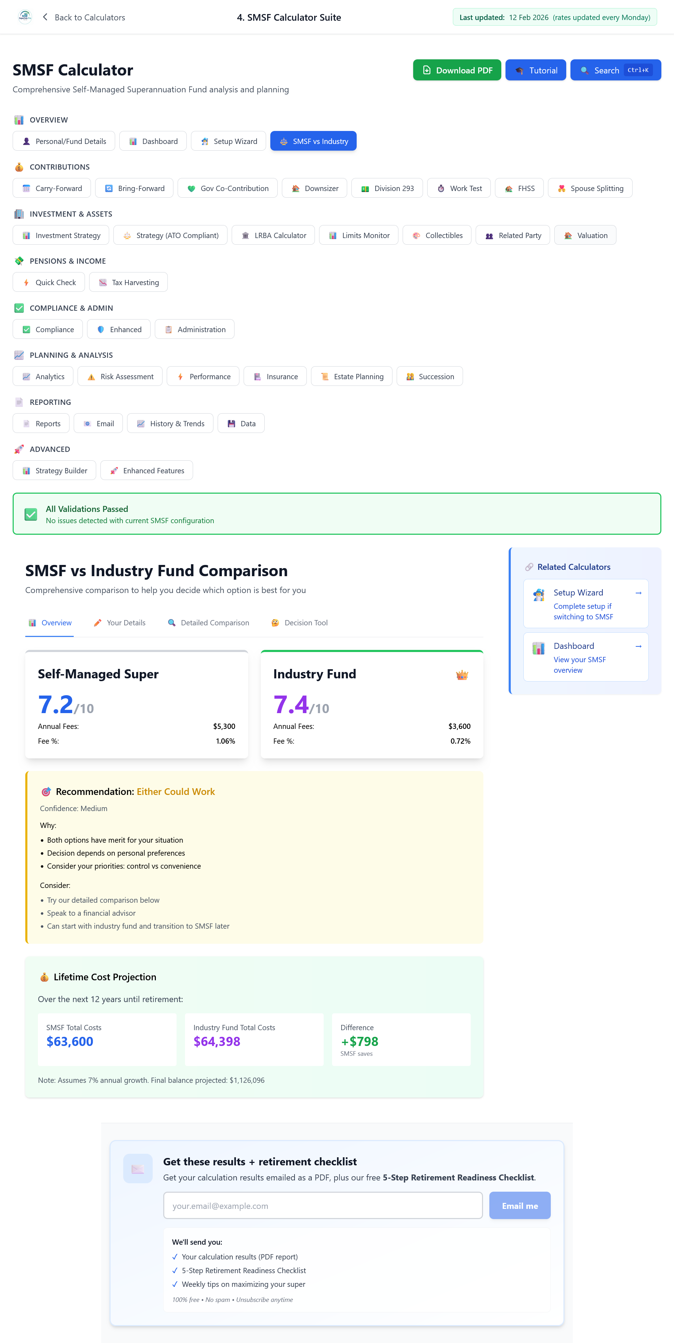Click inside the email address input field
This screenshot has height=1343, width=674.
(x=323, y=1205)
